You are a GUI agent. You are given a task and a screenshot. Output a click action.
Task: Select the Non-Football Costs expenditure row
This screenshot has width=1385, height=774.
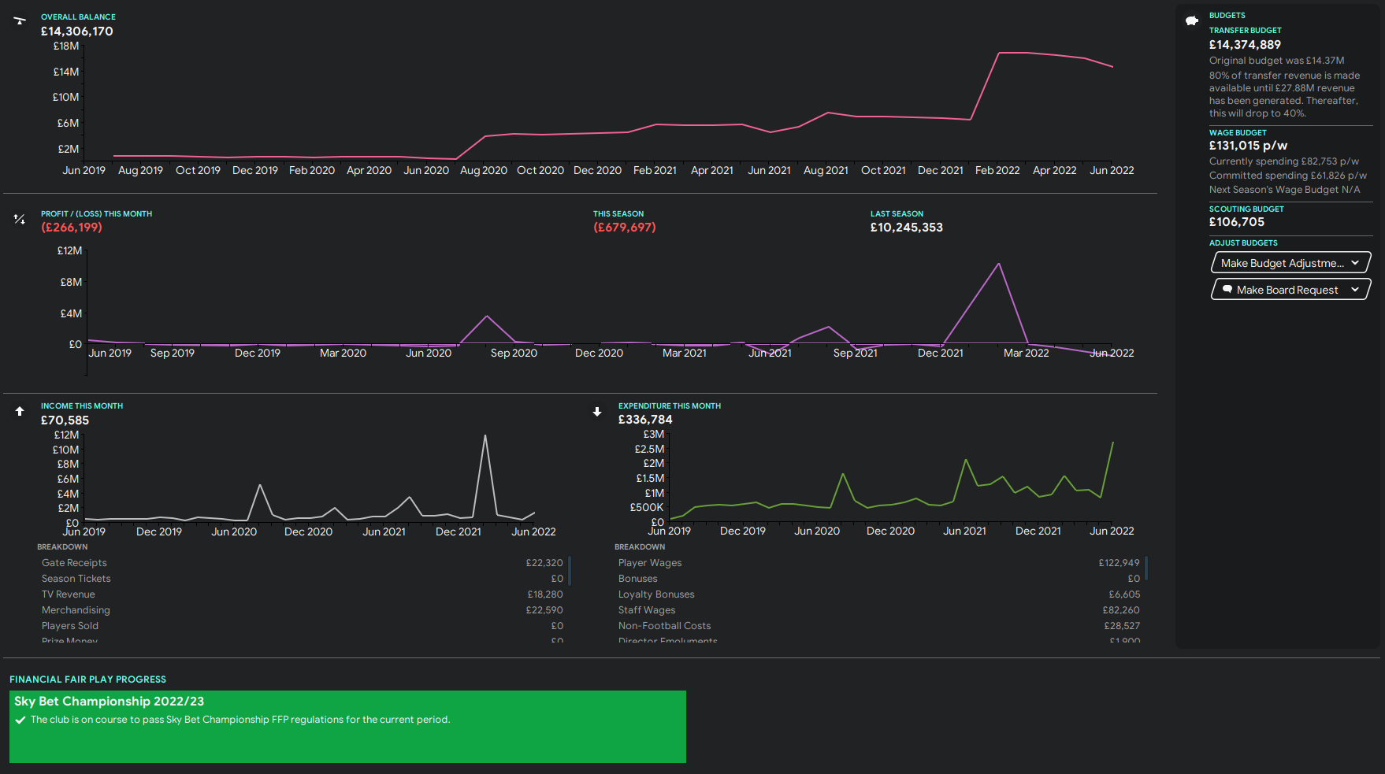point(879,626)
